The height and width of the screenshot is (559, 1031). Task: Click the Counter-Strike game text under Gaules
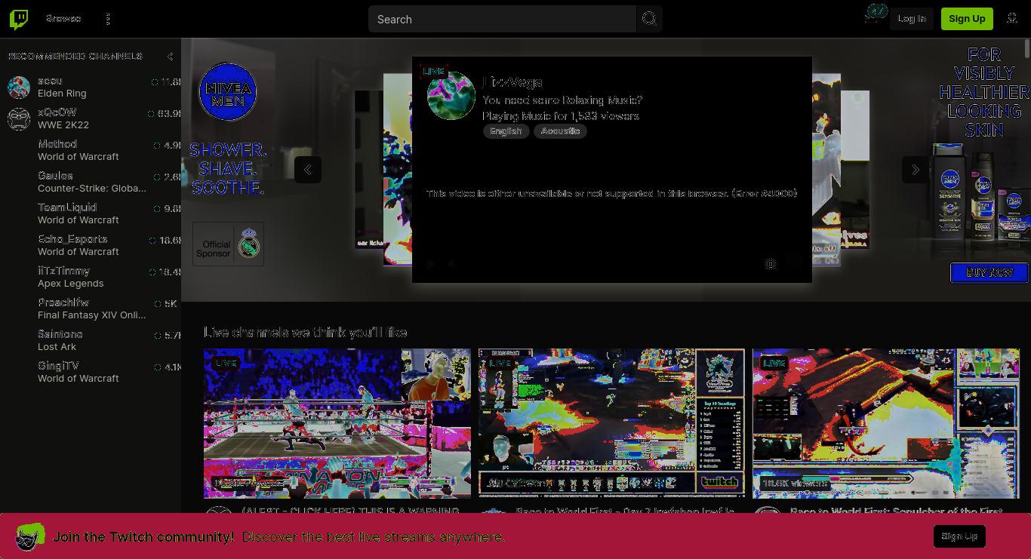[92, 189]
